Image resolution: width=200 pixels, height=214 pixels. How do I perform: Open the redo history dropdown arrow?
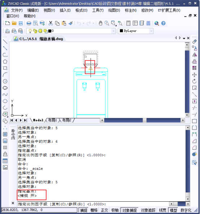[94, 23]
